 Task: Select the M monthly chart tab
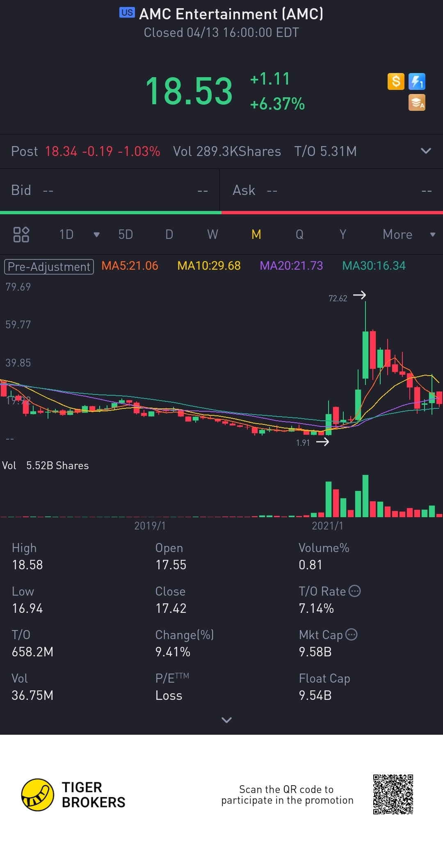[256, 234]
